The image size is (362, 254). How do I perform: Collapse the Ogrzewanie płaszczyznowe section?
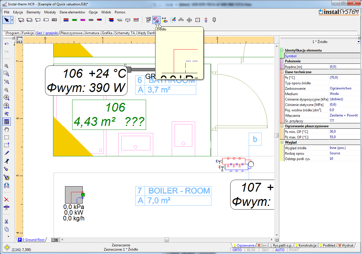pyautogui.click(x=282, y=126)
